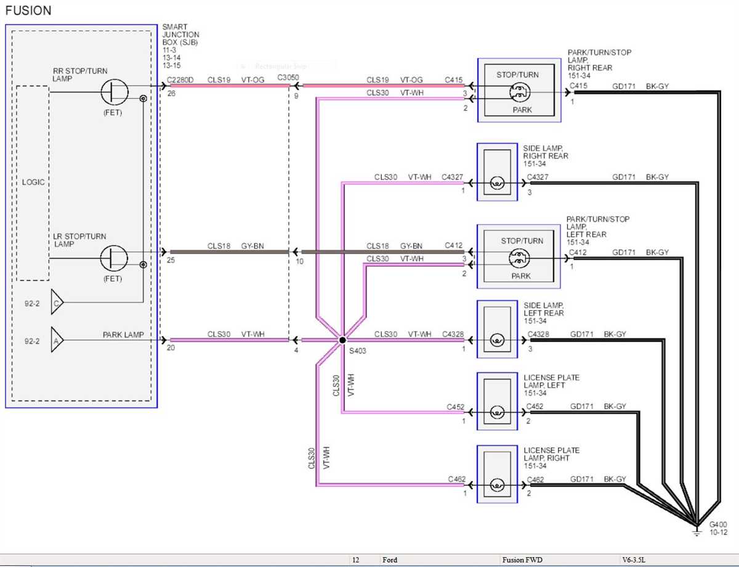This screenshot has height=567, width=739.
Task: Select the FUSION title heading
Action: click(x=28, y=10)
